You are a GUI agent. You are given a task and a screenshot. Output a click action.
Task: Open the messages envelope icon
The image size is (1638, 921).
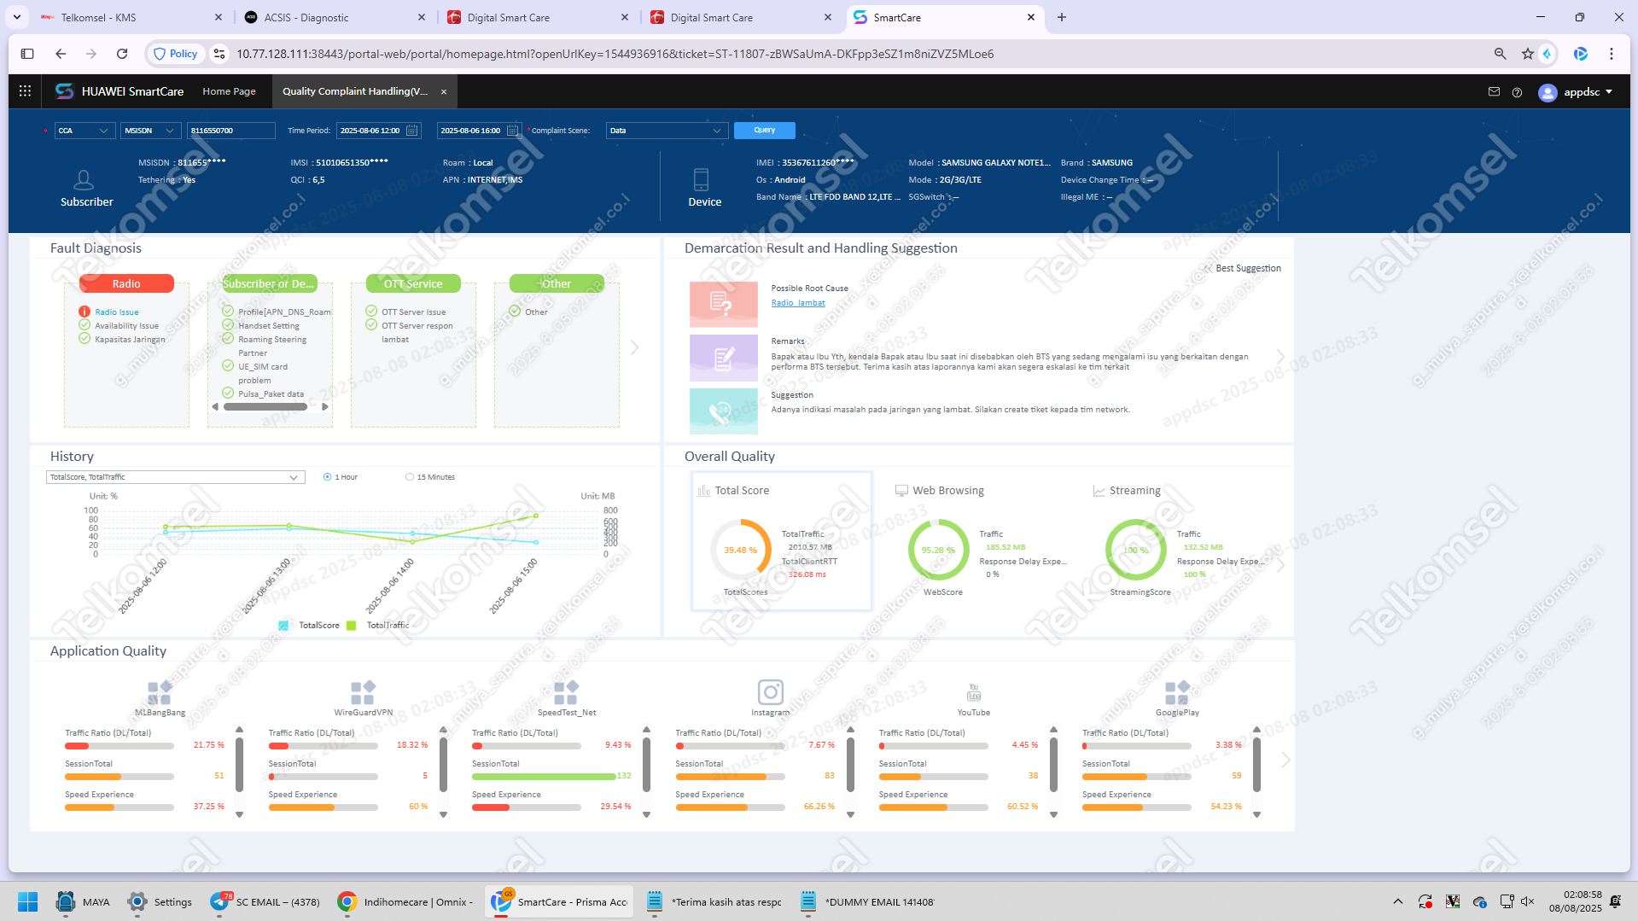[x=1494, y=91]
